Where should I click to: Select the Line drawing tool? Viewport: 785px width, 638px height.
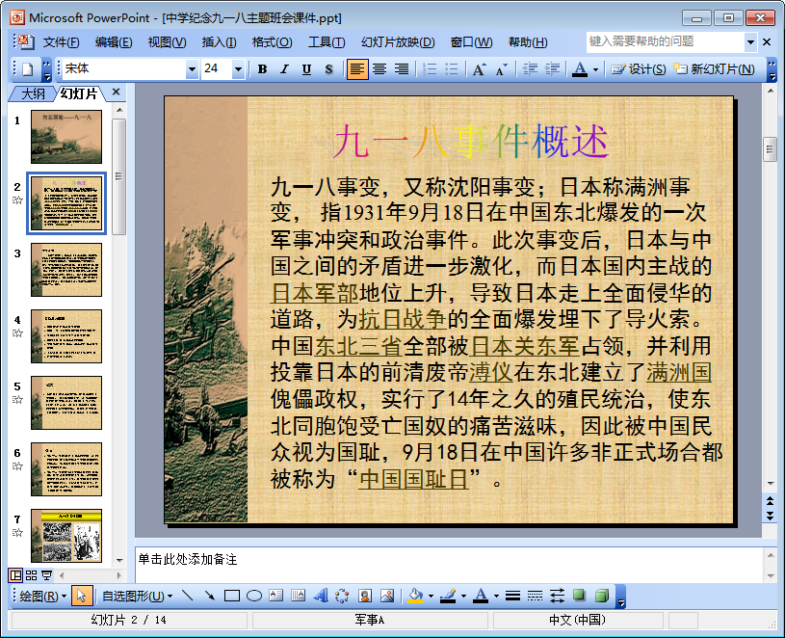coord(188,596)
